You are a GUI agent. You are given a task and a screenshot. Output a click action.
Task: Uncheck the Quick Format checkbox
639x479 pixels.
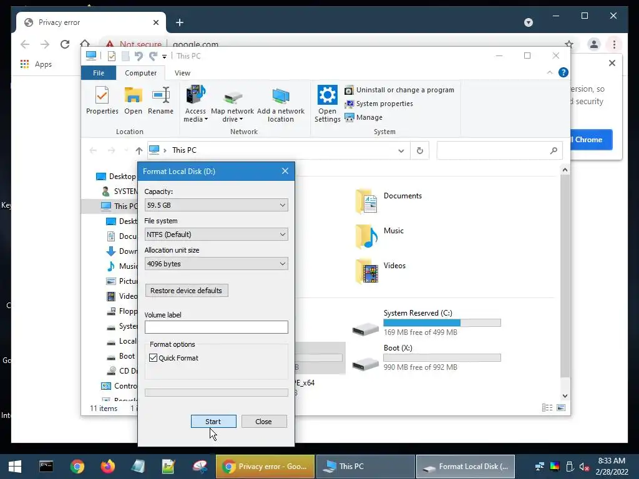154,358
